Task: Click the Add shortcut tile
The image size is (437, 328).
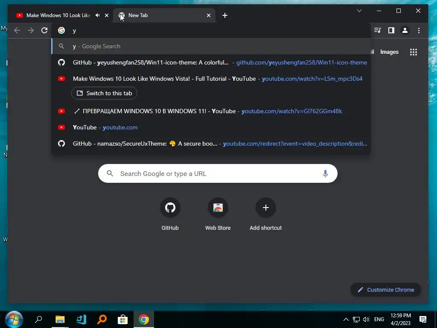Action: click(265, 214)
